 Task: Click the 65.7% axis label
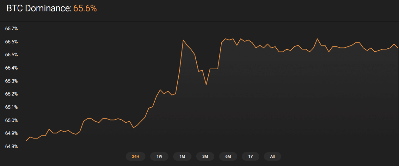(11, 29)
